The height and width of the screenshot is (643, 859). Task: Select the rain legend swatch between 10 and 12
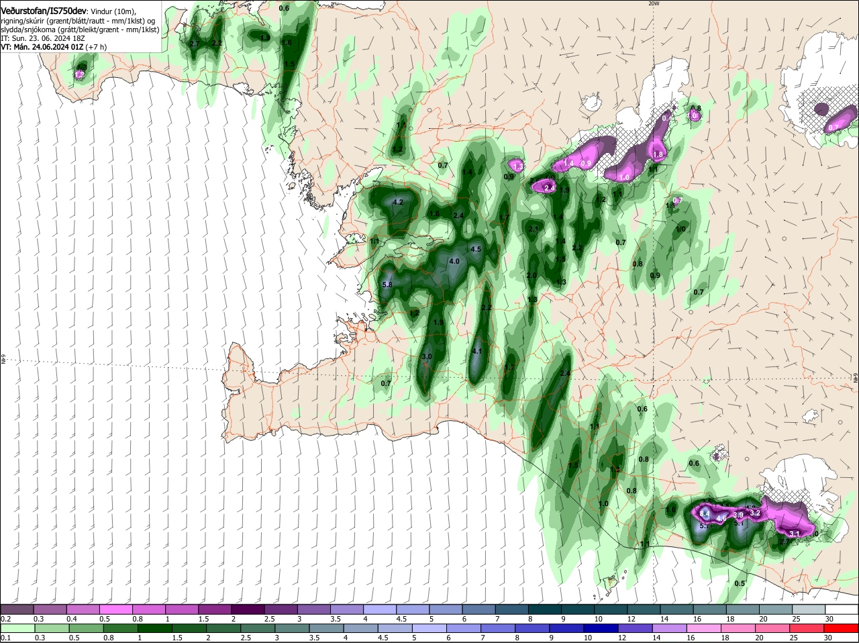(602, 628)
